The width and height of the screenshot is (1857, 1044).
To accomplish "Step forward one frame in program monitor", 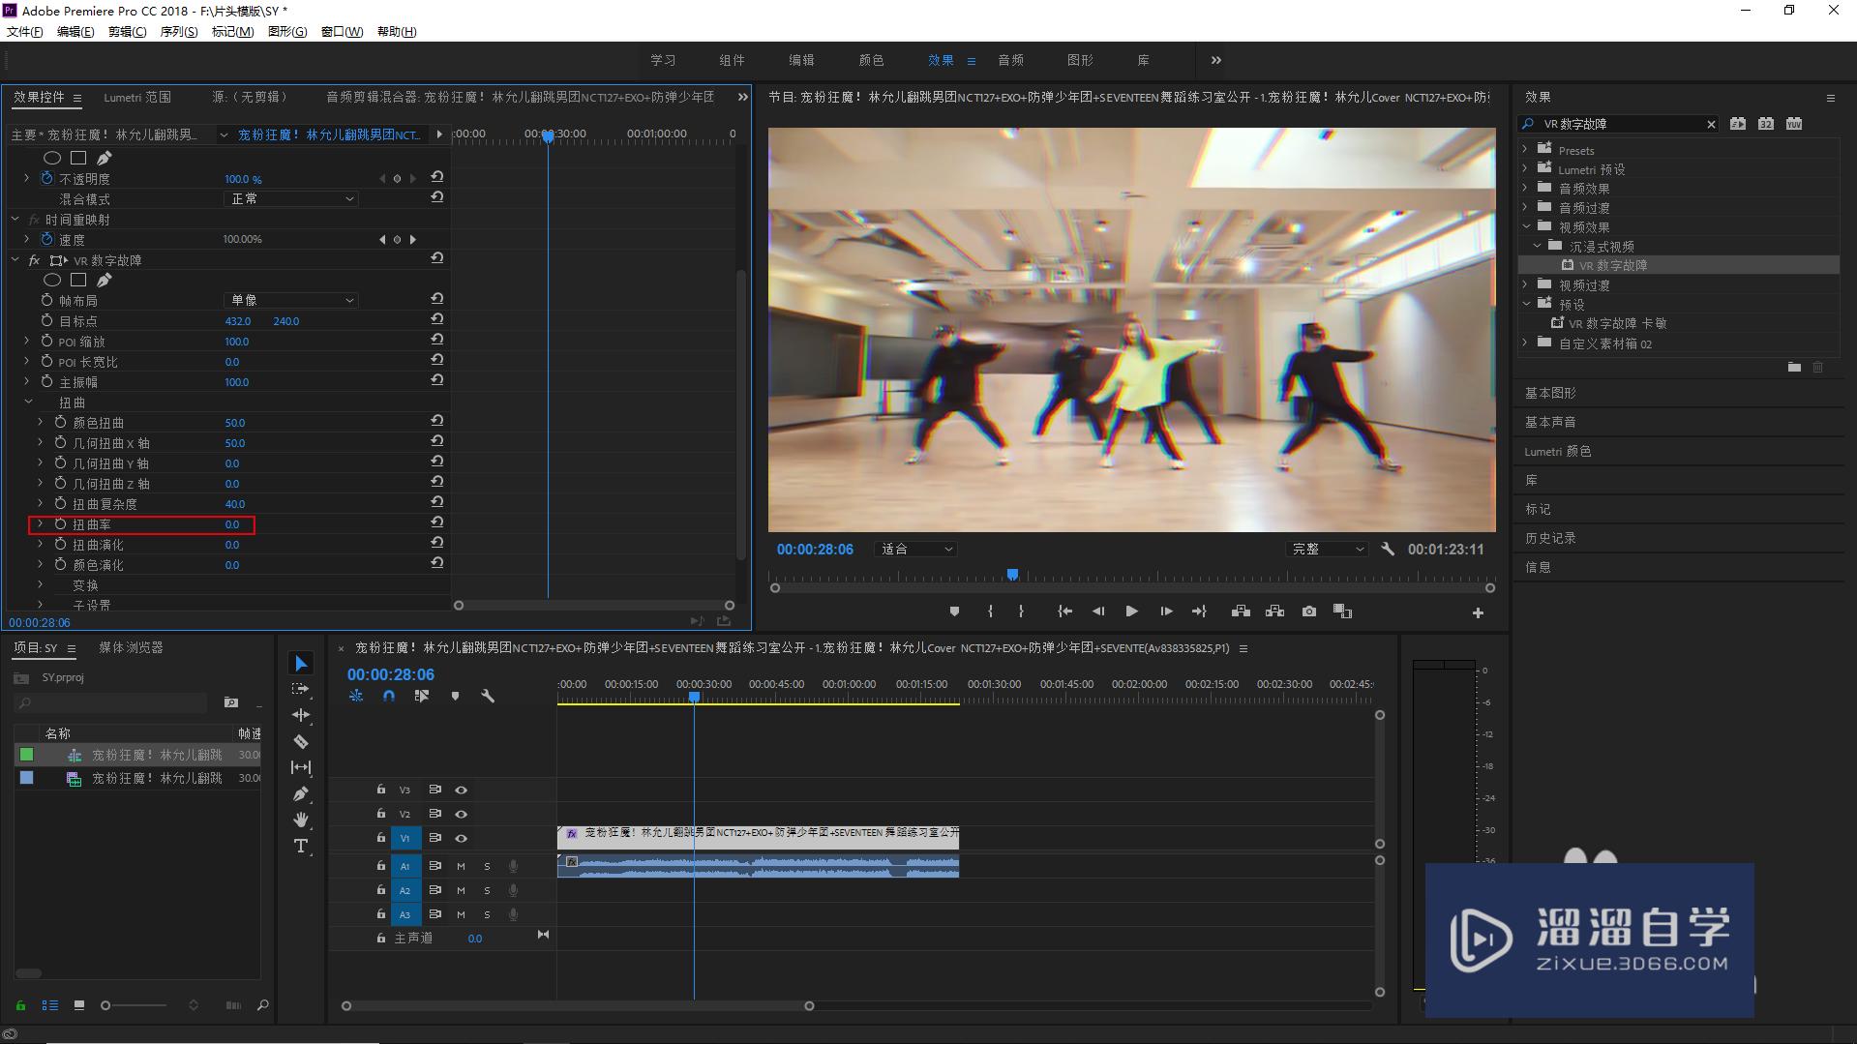I will [x=1166, y=611].
